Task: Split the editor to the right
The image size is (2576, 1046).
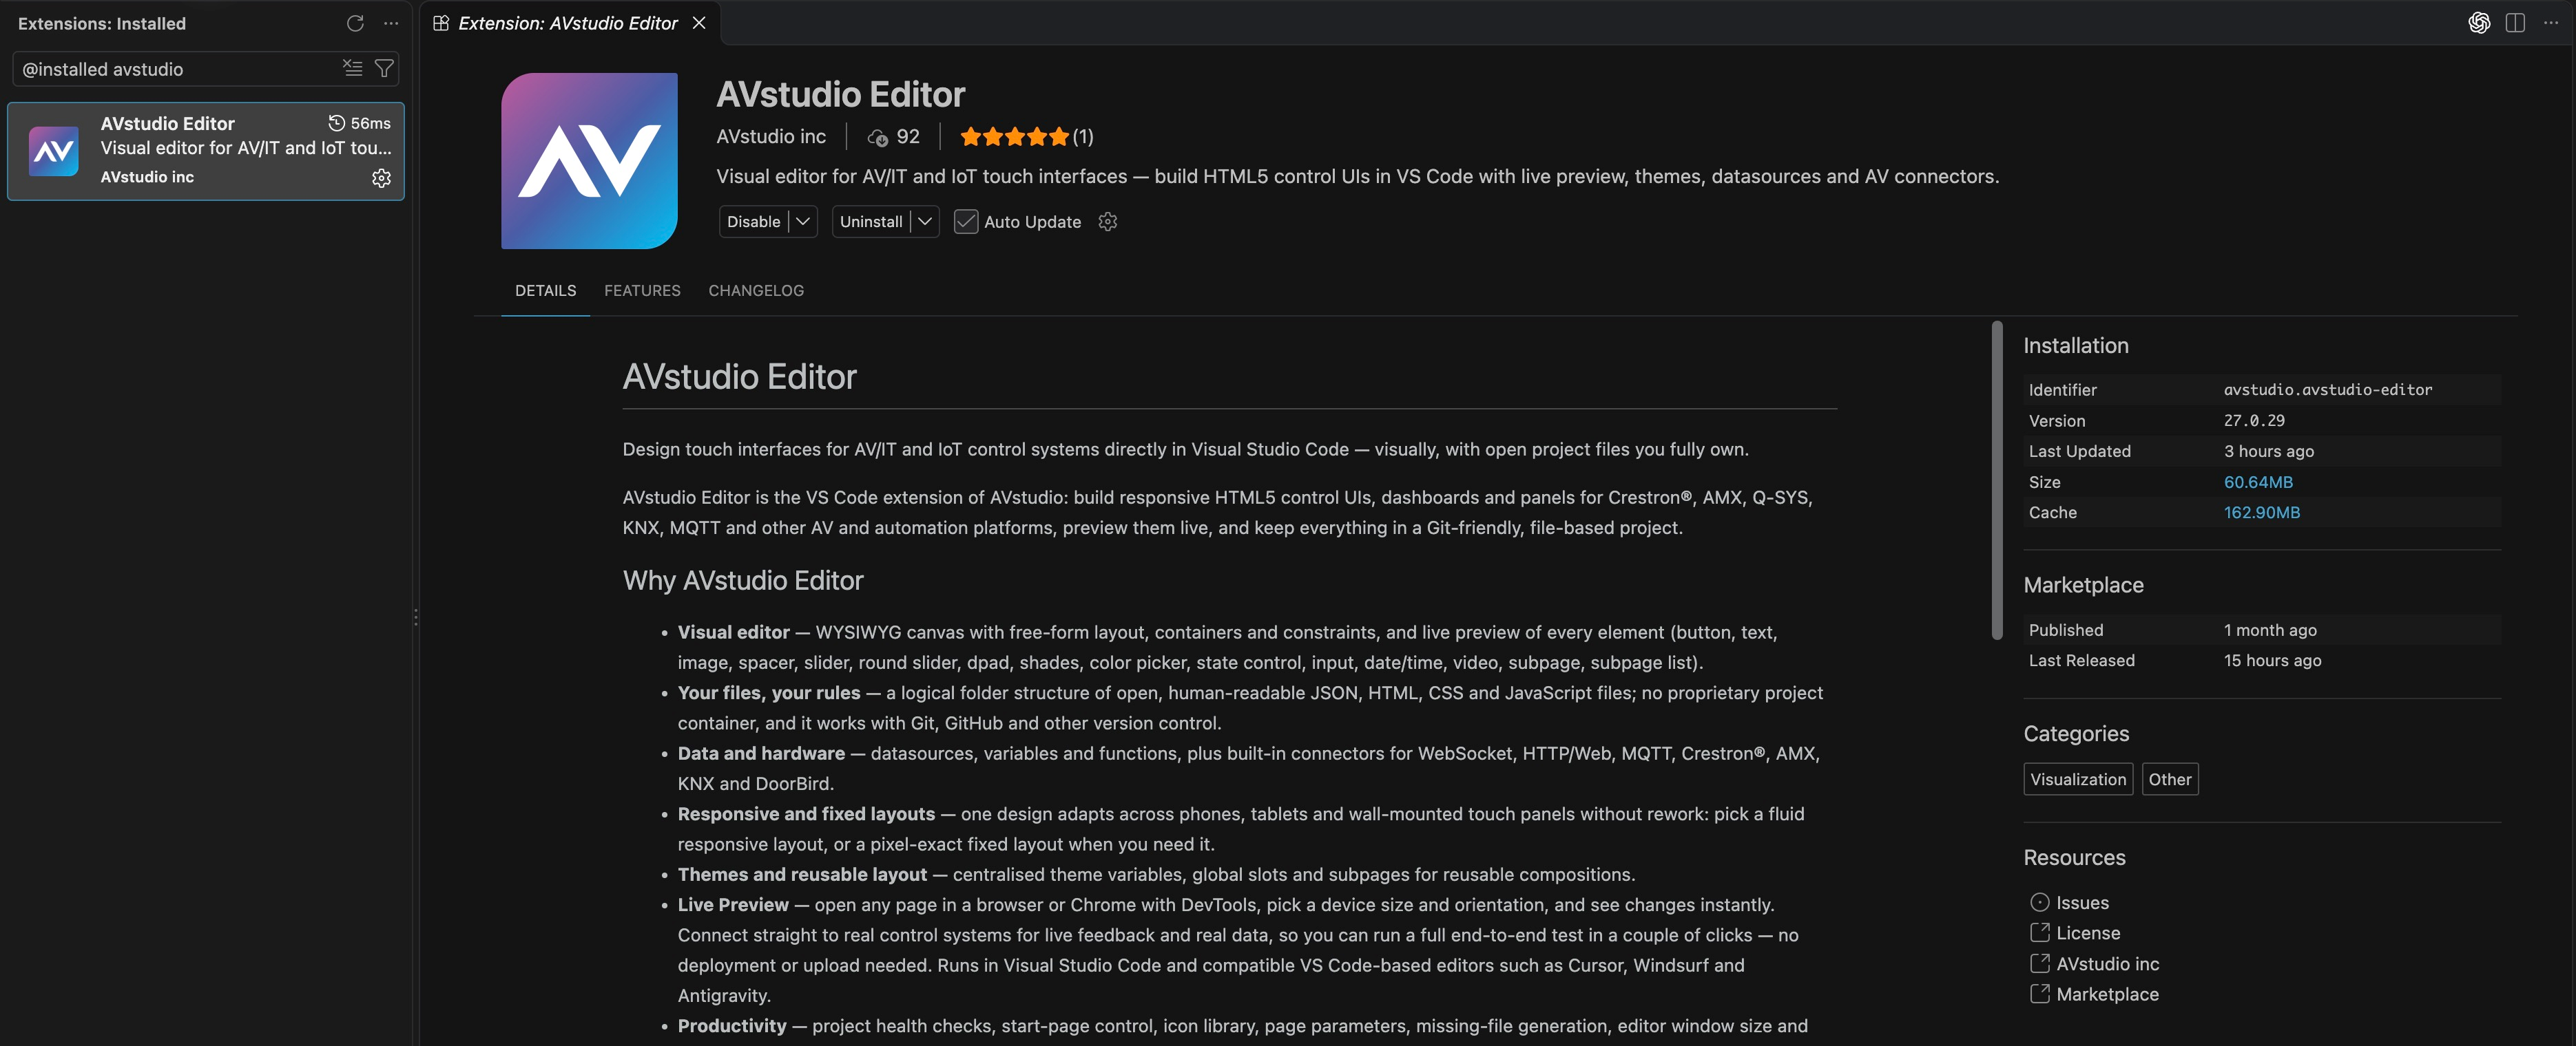Action: point(2515,23)
